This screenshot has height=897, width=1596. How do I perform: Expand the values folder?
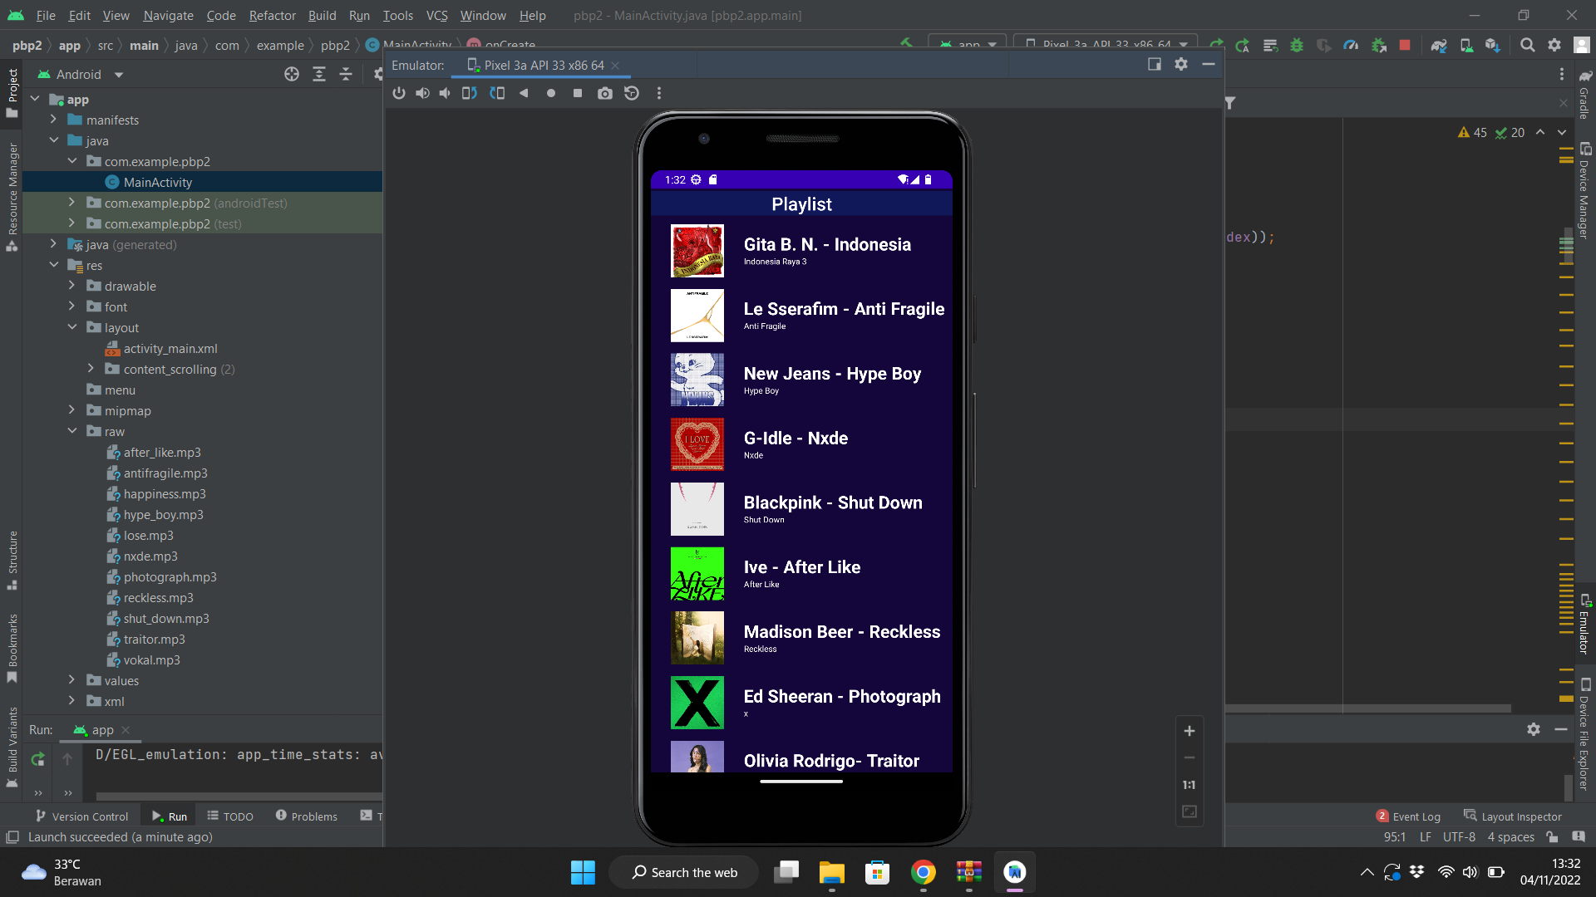(72, 680)
